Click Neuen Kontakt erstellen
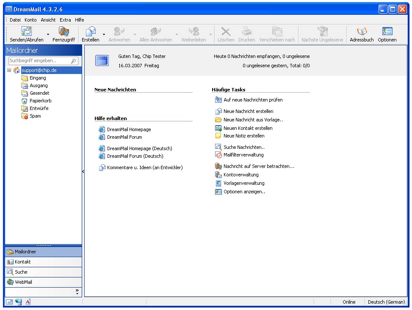412x310 pixels. tap(244, 128)
